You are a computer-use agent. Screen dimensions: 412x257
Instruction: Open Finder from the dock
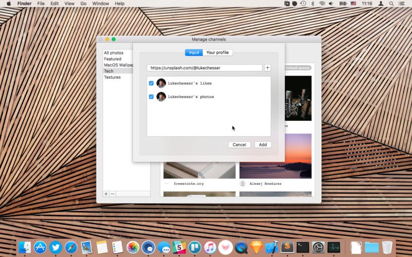click(x=25, y=247)
